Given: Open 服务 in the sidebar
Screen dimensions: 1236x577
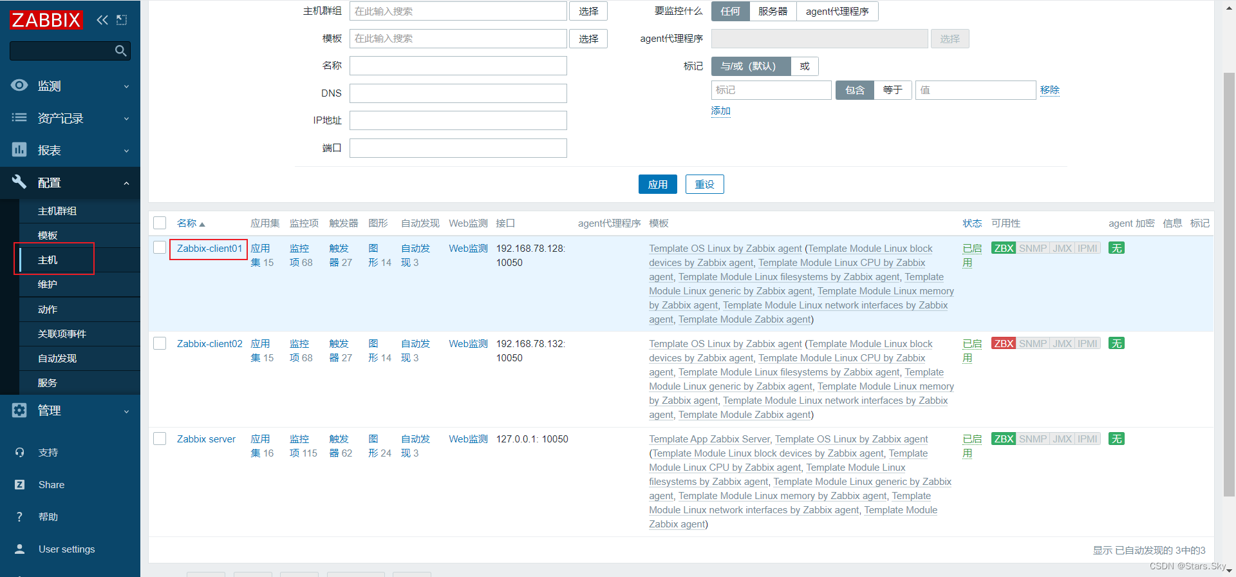Looking at the screenshot, I should tap(80, 383).
